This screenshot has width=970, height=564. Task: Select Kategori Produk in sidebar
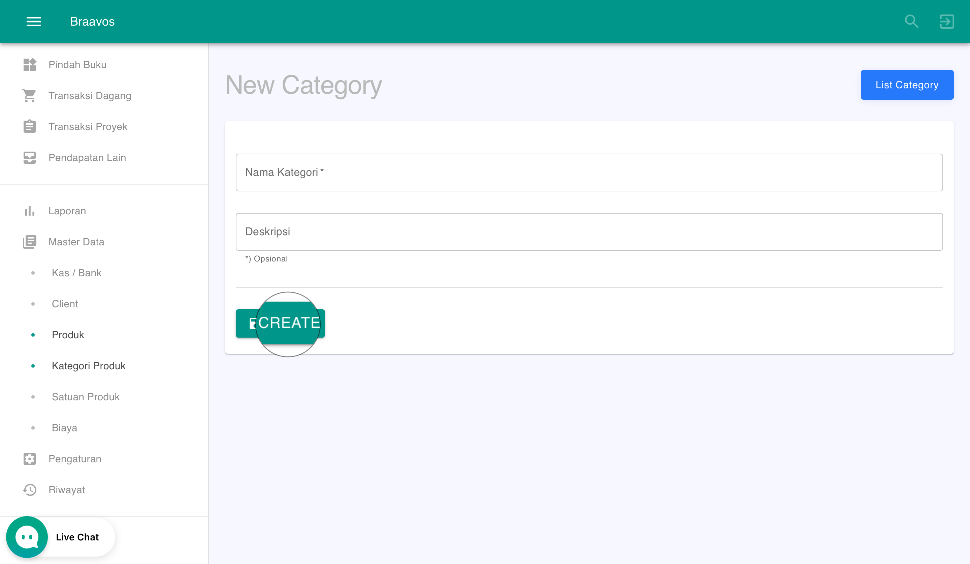[89, 366]
